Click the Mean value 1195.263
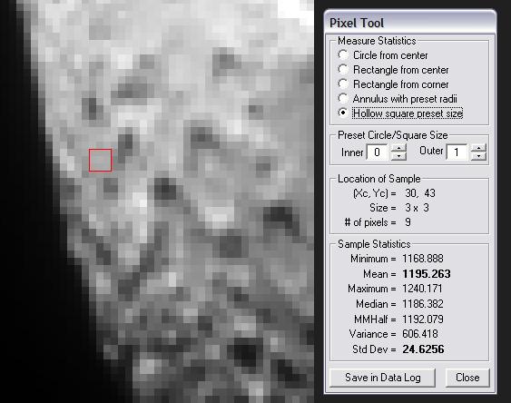The height and width of the screenshot is (403, 511). tap(427, 274)
